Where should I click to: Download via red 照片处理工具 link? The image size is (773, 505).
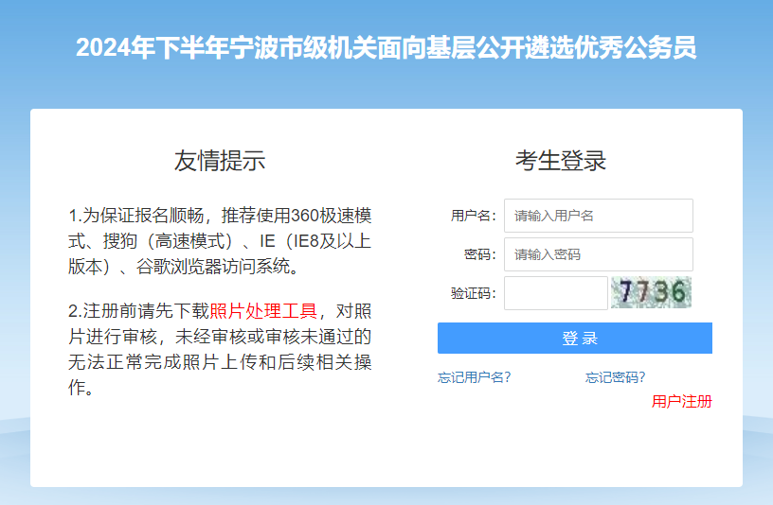tap(263, 311)
